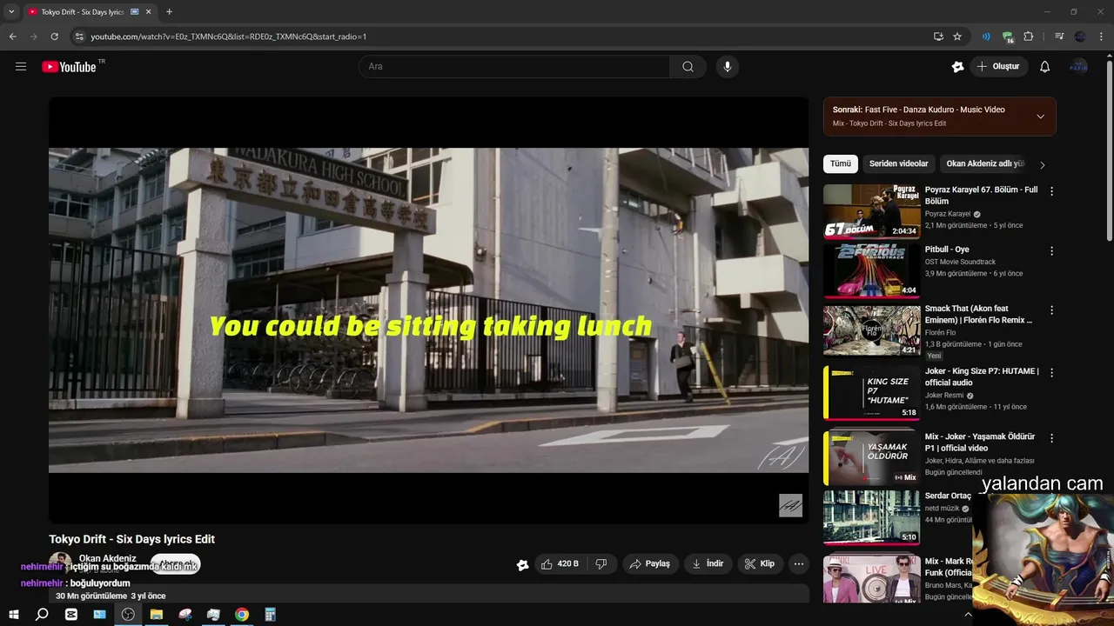The height and width of the screenshot is (626, 1114).
Task: Show more filter chips with the right arrow
Action: click(1042, 164)
